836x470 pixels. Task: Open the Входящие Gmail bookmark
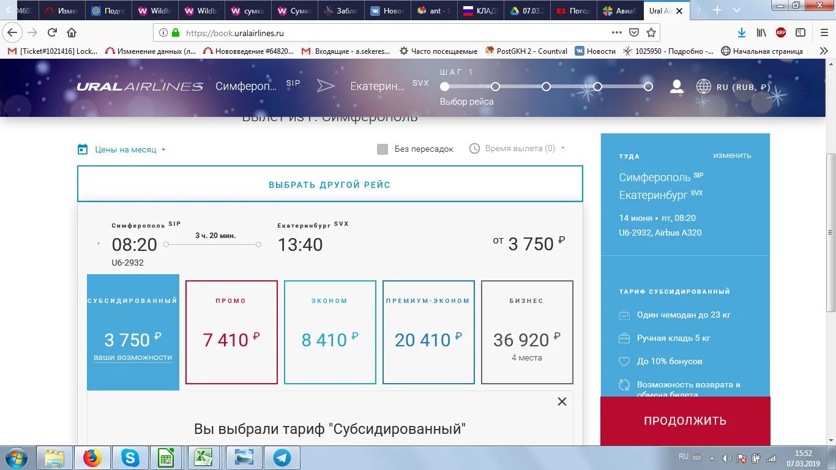click(x=346, y=51)
